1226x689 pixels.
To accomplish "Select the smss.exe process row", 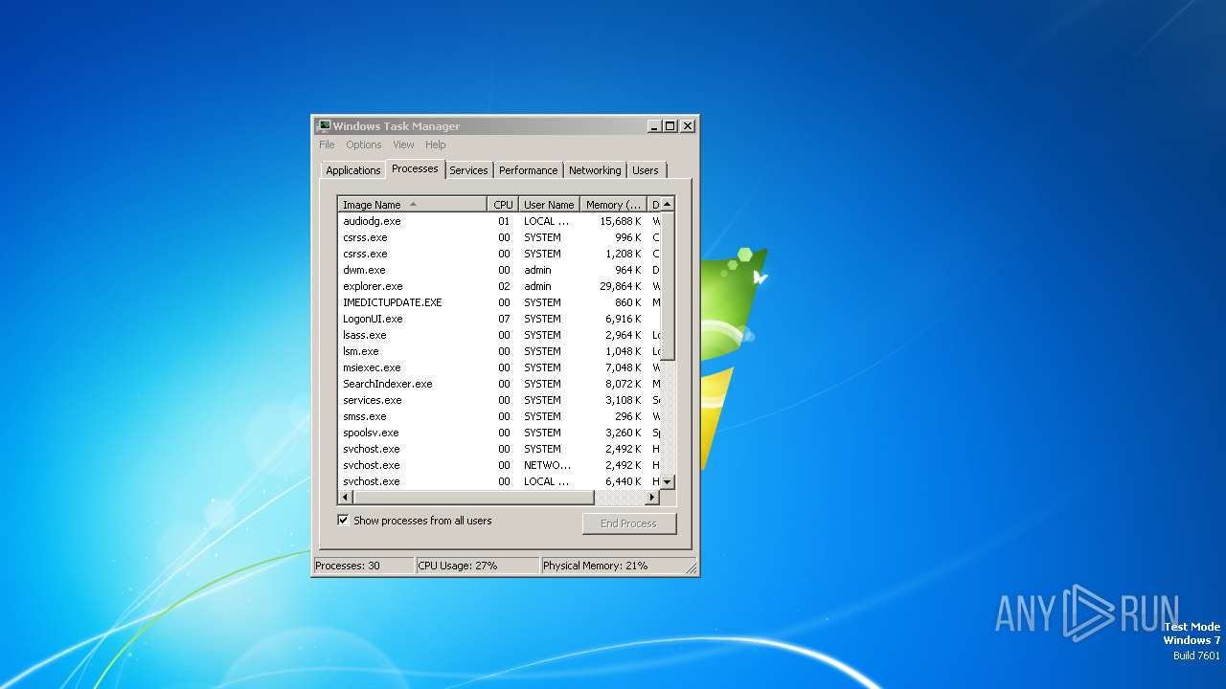I will point(499,416).
